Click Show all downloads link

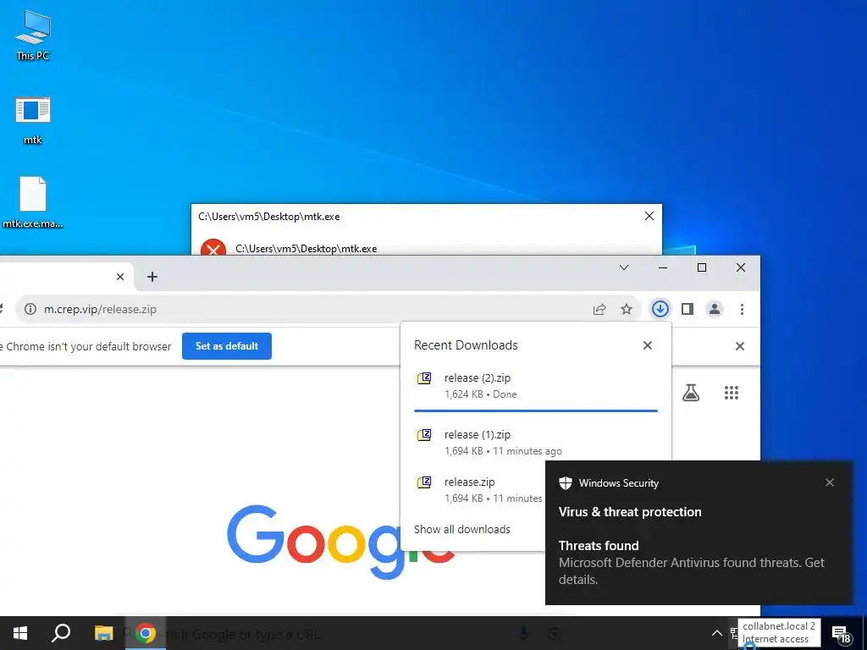click(462, 529)
